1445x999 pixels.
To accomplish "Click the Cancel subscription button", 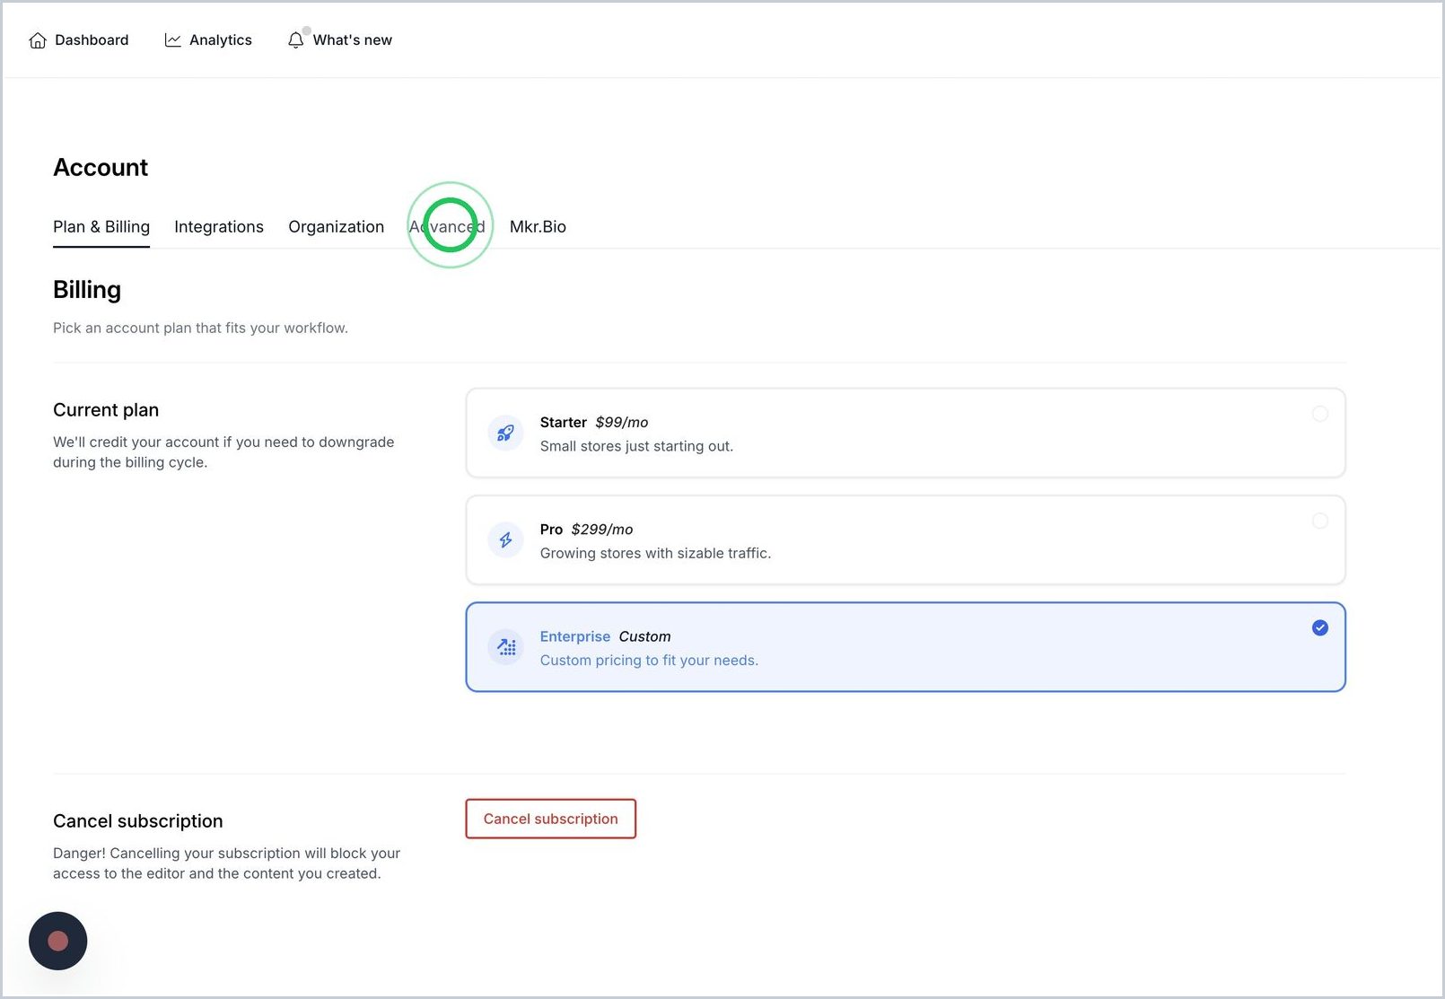I will [550, 819].
